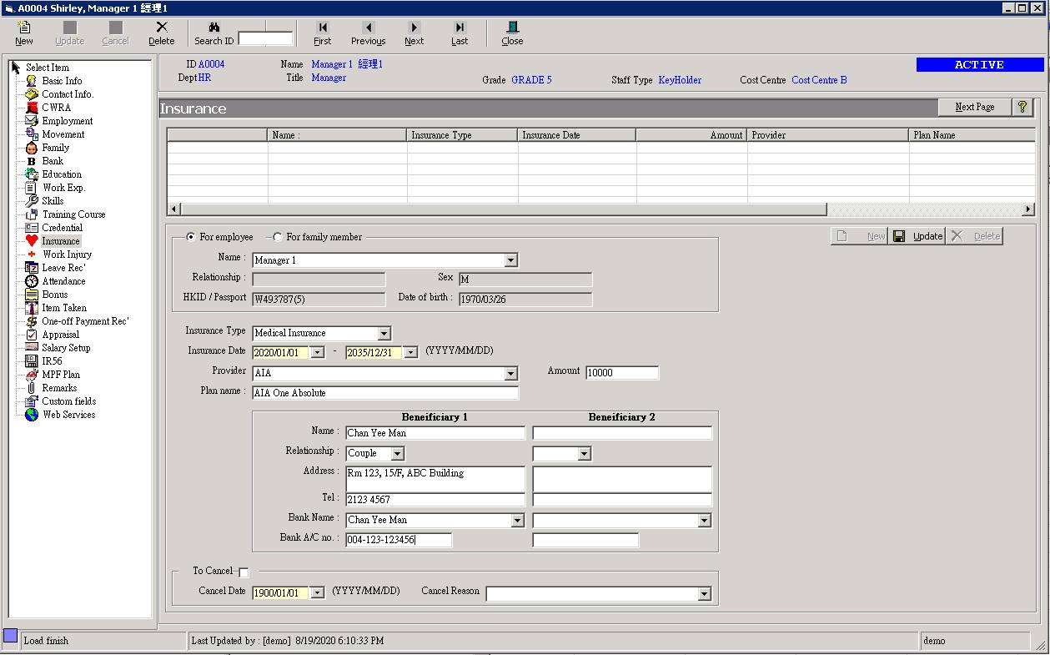1050x655 pixels.
Task: Click the Select Item tree root
Action: pos(47,68)
